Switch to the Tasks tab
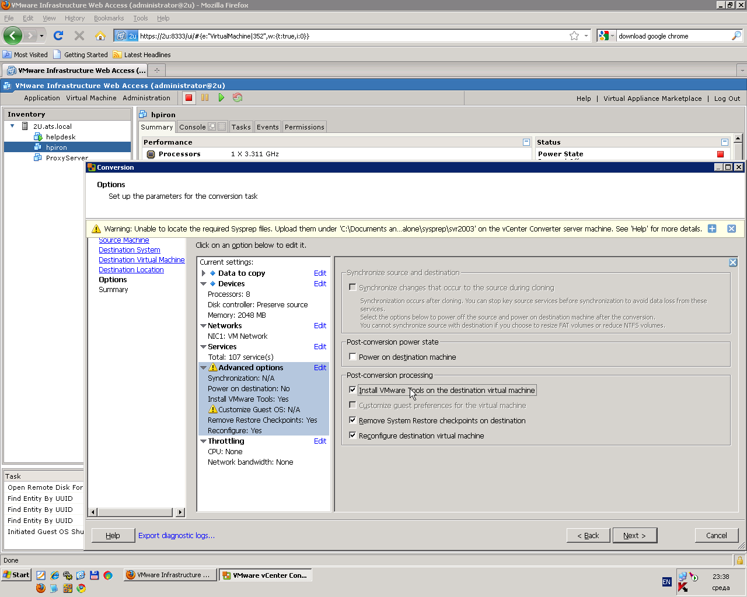Image resolution: width=747 pixels, height=597 pixels. 241,127
